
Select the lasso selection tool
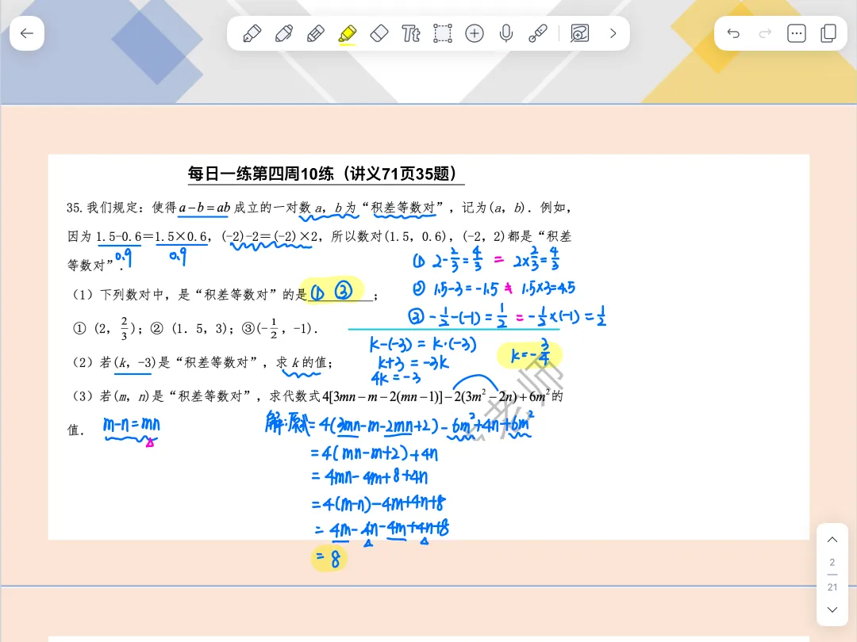pos(443,34)
